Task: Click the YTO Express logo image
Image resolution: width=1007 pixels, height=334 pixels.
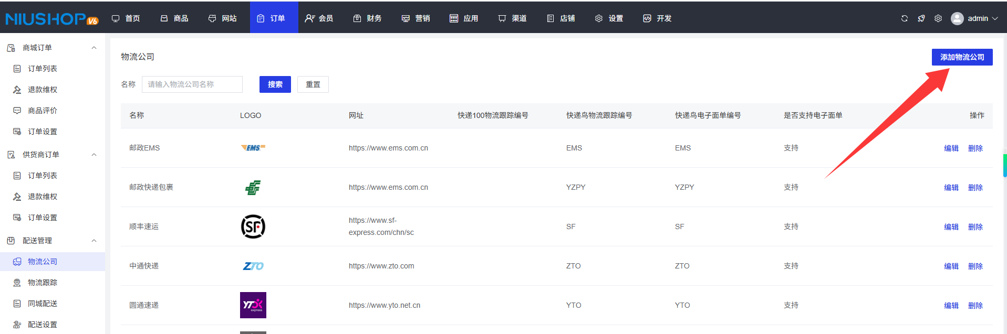Action: pos(253,305)
